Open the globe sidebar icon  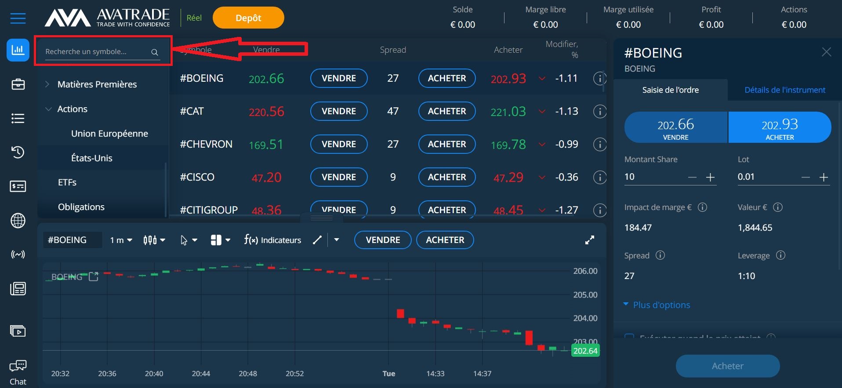click(18, 221)
